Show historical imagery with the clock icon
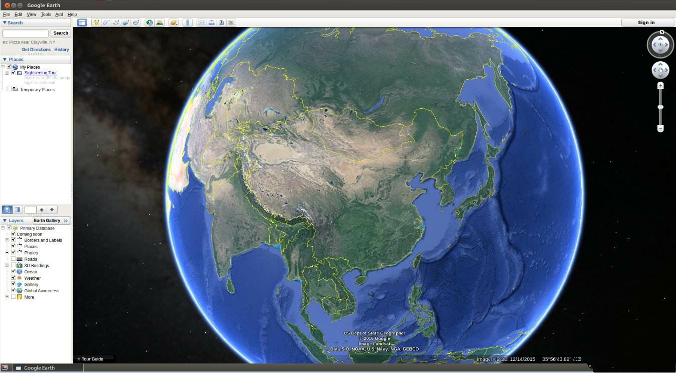Image resolution: width=676 pixels, height=373 pixels. (150, 22)
